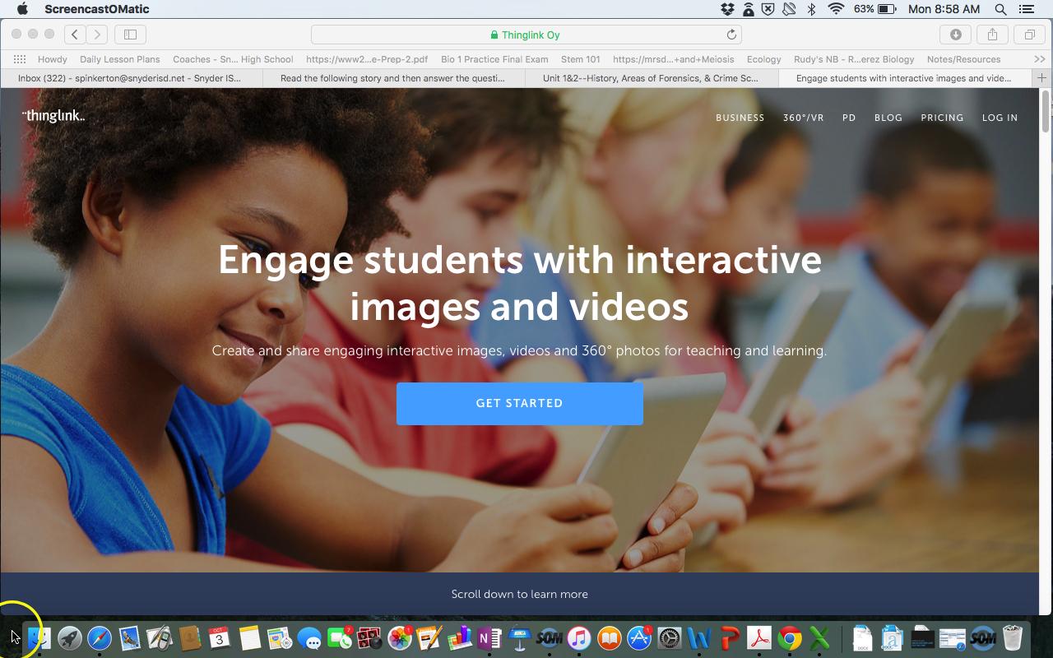This screenshot has width=1053, height=658.
Task: Open Microsoft Excel from the Dock
Action: pyautogui.click(x=819, y=637)
